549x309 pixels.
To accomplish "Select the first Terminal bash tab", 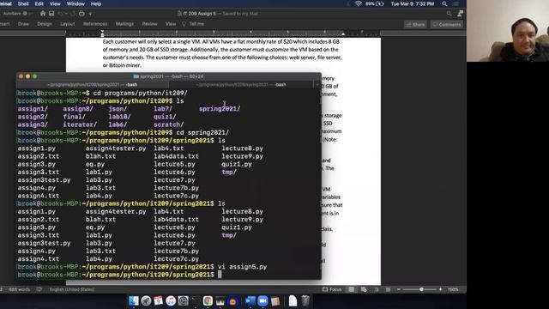I will click(x=93, y=84).
